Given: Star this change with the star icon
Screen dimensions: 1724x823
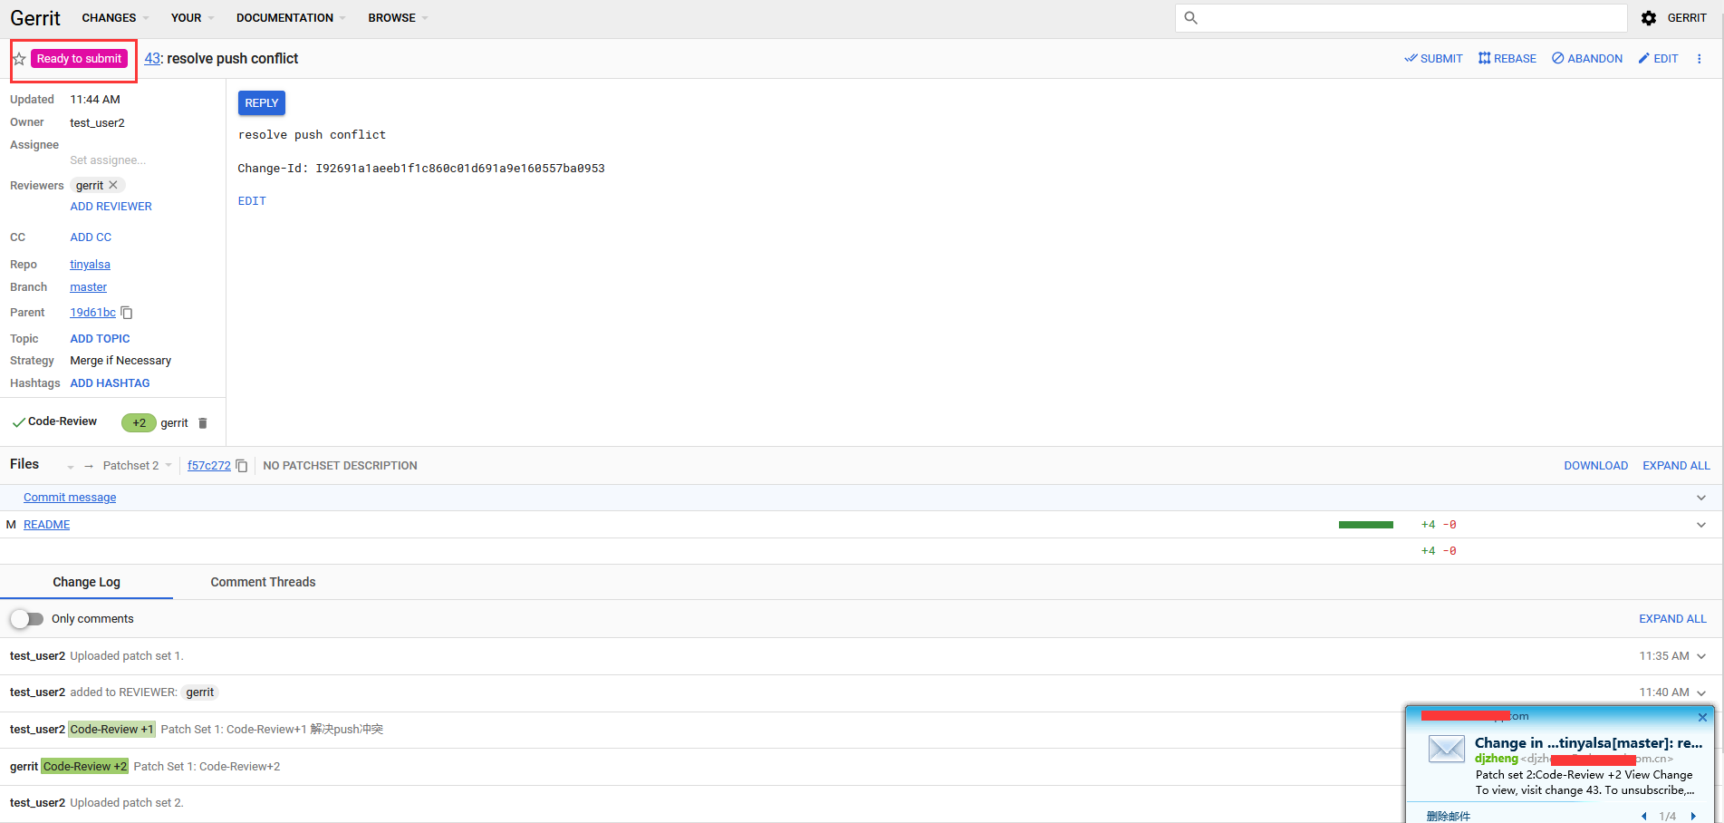Looking at the screenshot, I should [x=19, y=59].
